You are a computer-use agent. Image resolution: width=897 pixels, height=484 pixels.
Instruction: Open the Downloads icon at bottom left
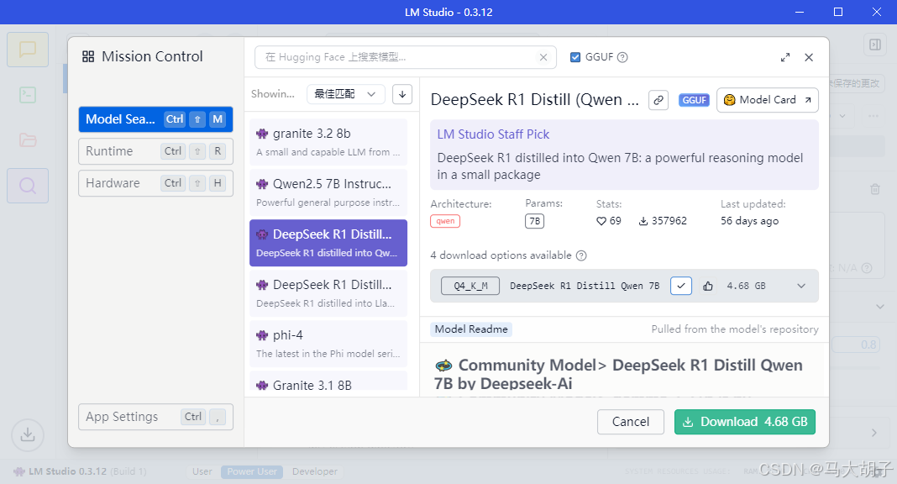tap(28, 435)
